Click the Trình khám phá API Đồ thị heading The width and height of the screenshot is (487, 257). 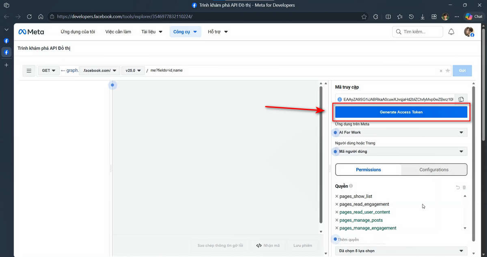tap(44, 48)
